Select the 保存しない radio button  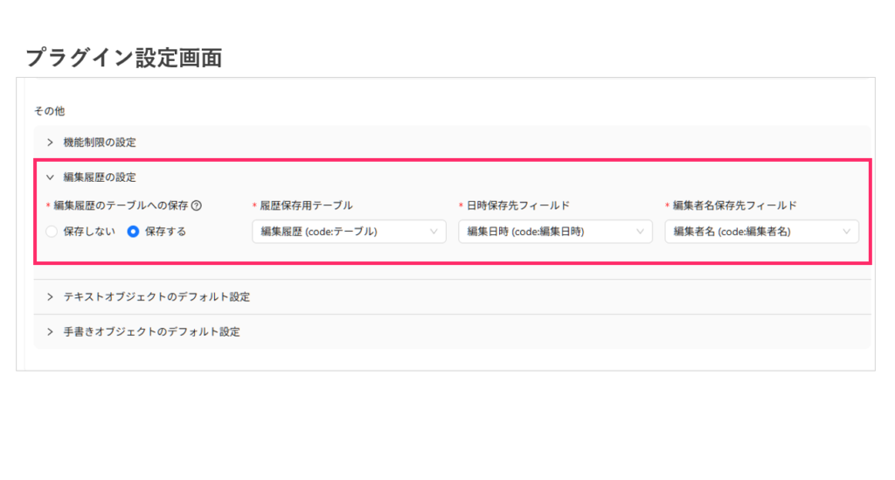click(x=51, y=232)
